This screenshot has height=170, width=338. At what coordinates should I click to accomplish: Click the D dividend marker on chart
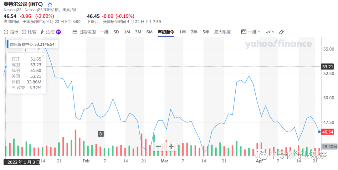click(101, 134)
